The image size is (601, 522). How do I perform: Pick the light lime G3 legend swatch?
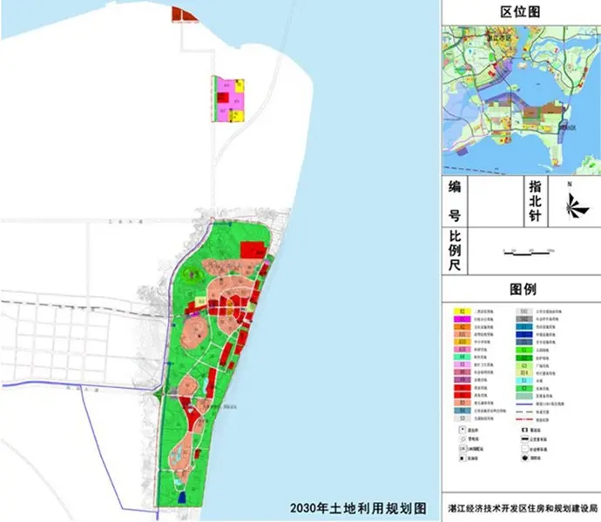click(x=524, y=365)
